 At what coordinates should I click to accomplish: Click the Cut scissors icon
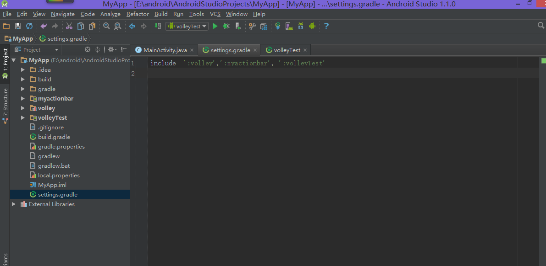coord(69,26)
